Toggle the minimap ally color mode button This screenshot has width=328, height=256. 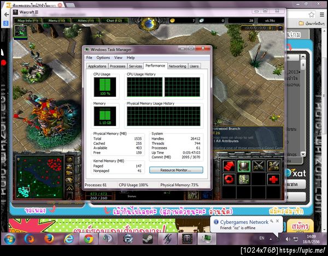(x=69, y=174)
